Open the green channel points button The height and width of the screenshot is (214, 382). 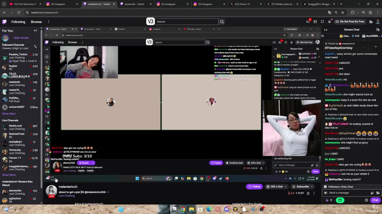[x=340, y=200]
